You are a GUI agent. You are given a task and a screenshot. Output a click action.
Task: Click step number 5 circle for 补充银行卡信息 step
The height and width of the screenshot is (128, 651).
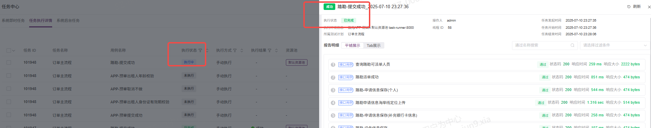click(333, 115)
